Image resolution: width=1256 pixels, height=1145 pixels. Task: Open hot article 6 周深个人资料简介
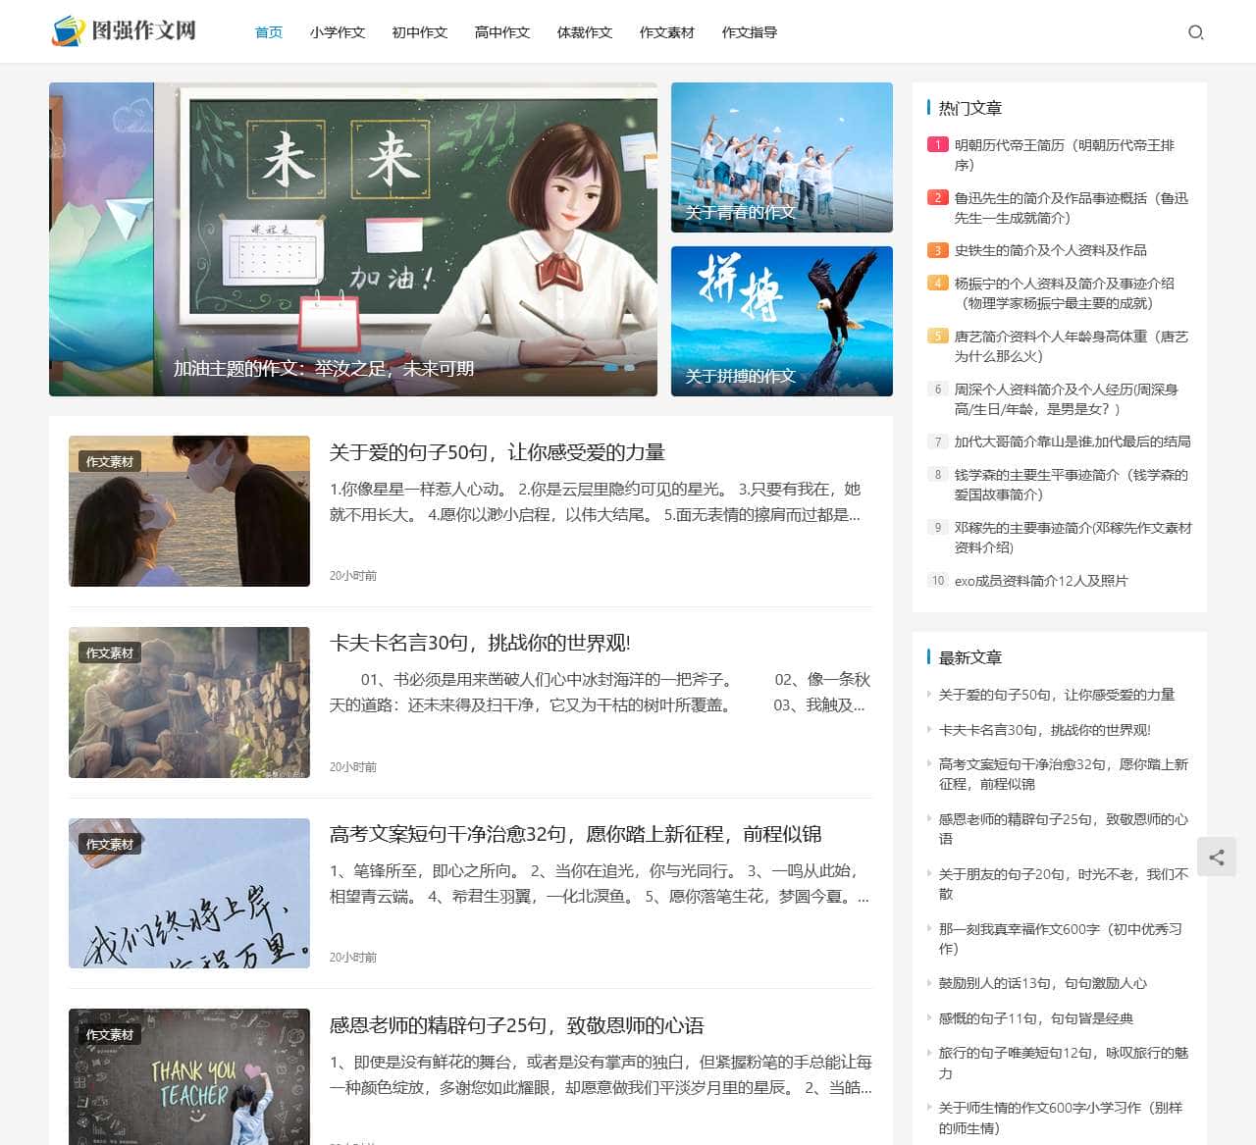point(1066,399)
